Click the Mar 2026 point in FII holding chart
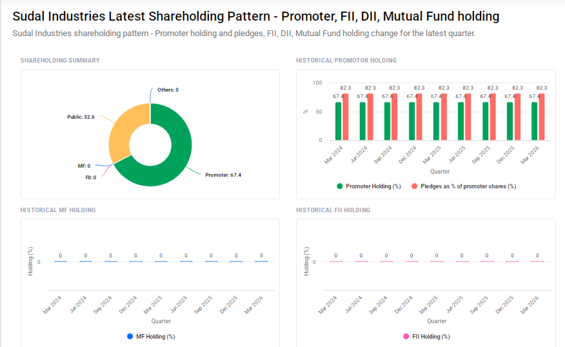The height and width of the screenshot is (347, 565). 537,262
